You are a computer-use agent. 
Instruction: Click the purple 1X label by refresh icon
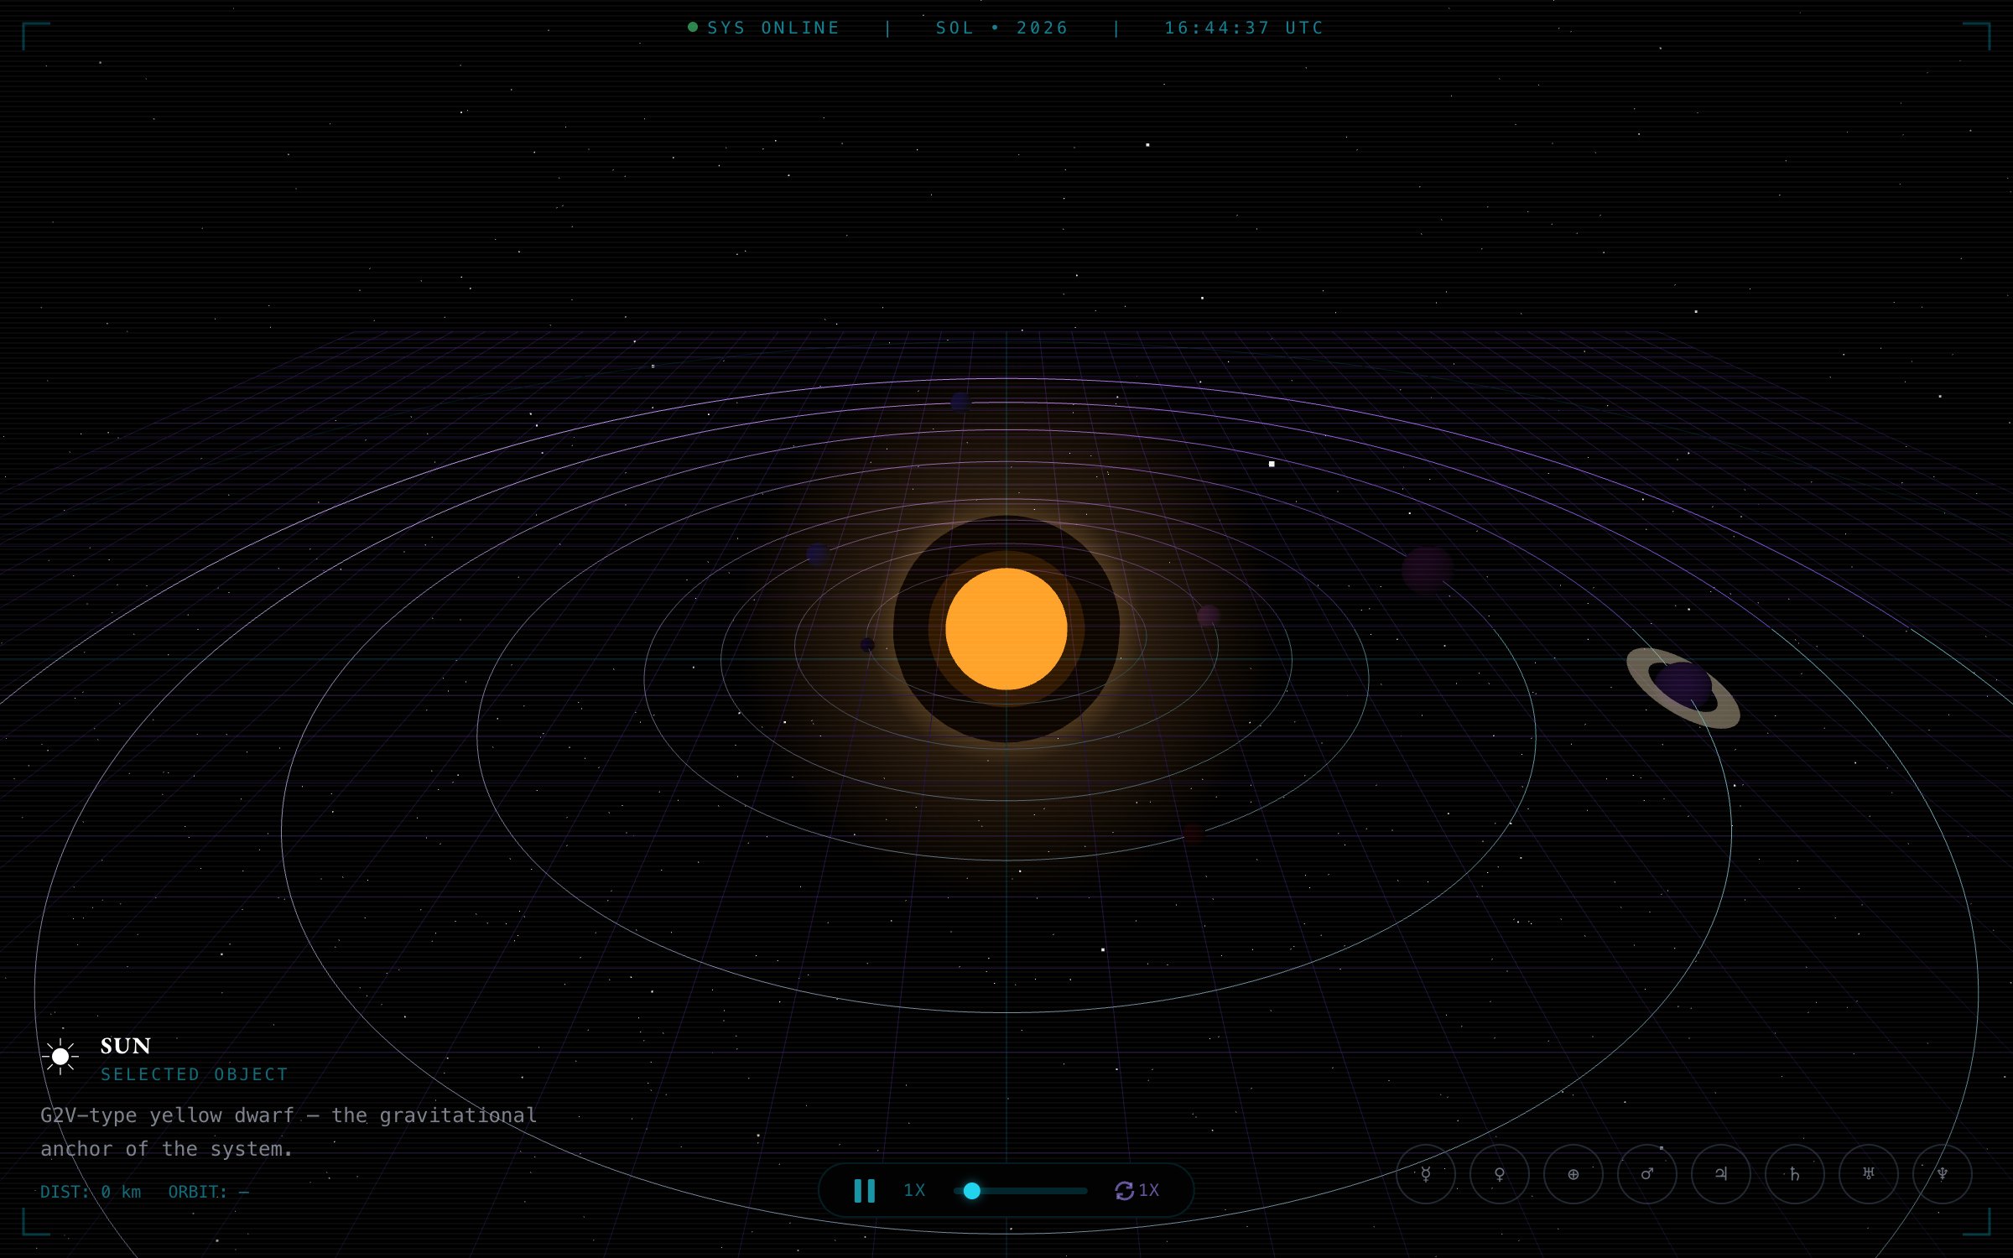coord(1148,1190)
